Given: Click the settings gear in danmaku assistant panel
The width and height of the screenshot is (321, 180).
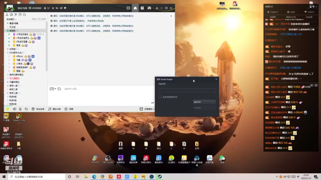Looking at the screenshot, I should click(313, 6).
